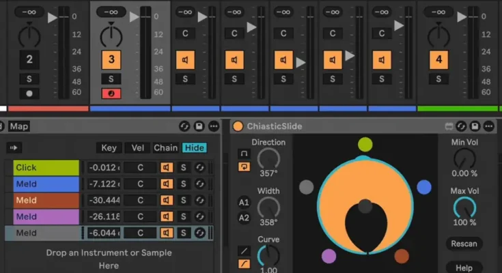The image size is (502, 273).
Task: Click the Direction knob at 357°
Action: (268, 159)
